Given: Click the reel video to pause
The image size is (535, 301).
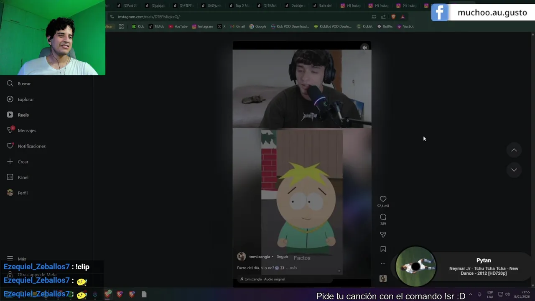Looking at the screenshot, I should coord(302,163).
